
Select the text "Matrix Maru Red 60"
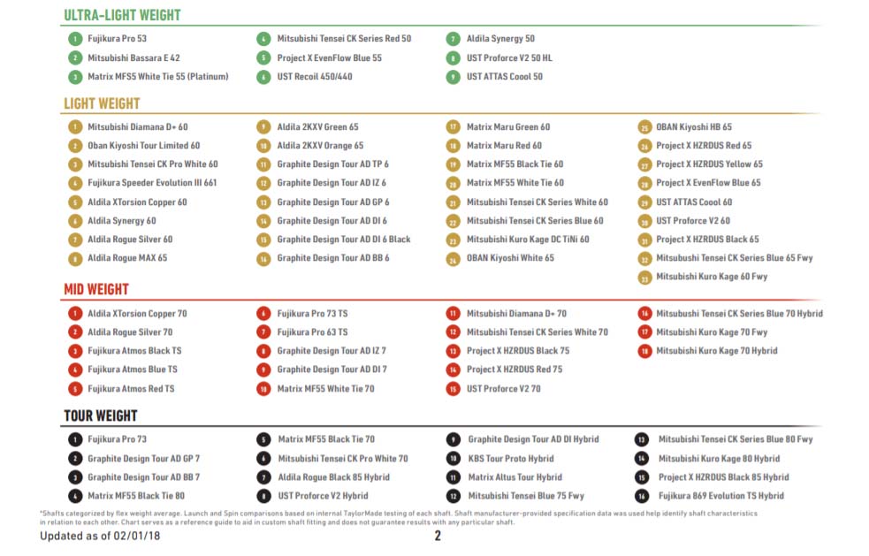[504, 145]
